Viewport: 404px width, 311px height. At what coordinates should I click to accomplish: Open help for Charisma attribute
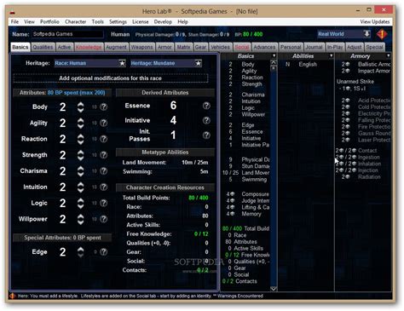104,171
